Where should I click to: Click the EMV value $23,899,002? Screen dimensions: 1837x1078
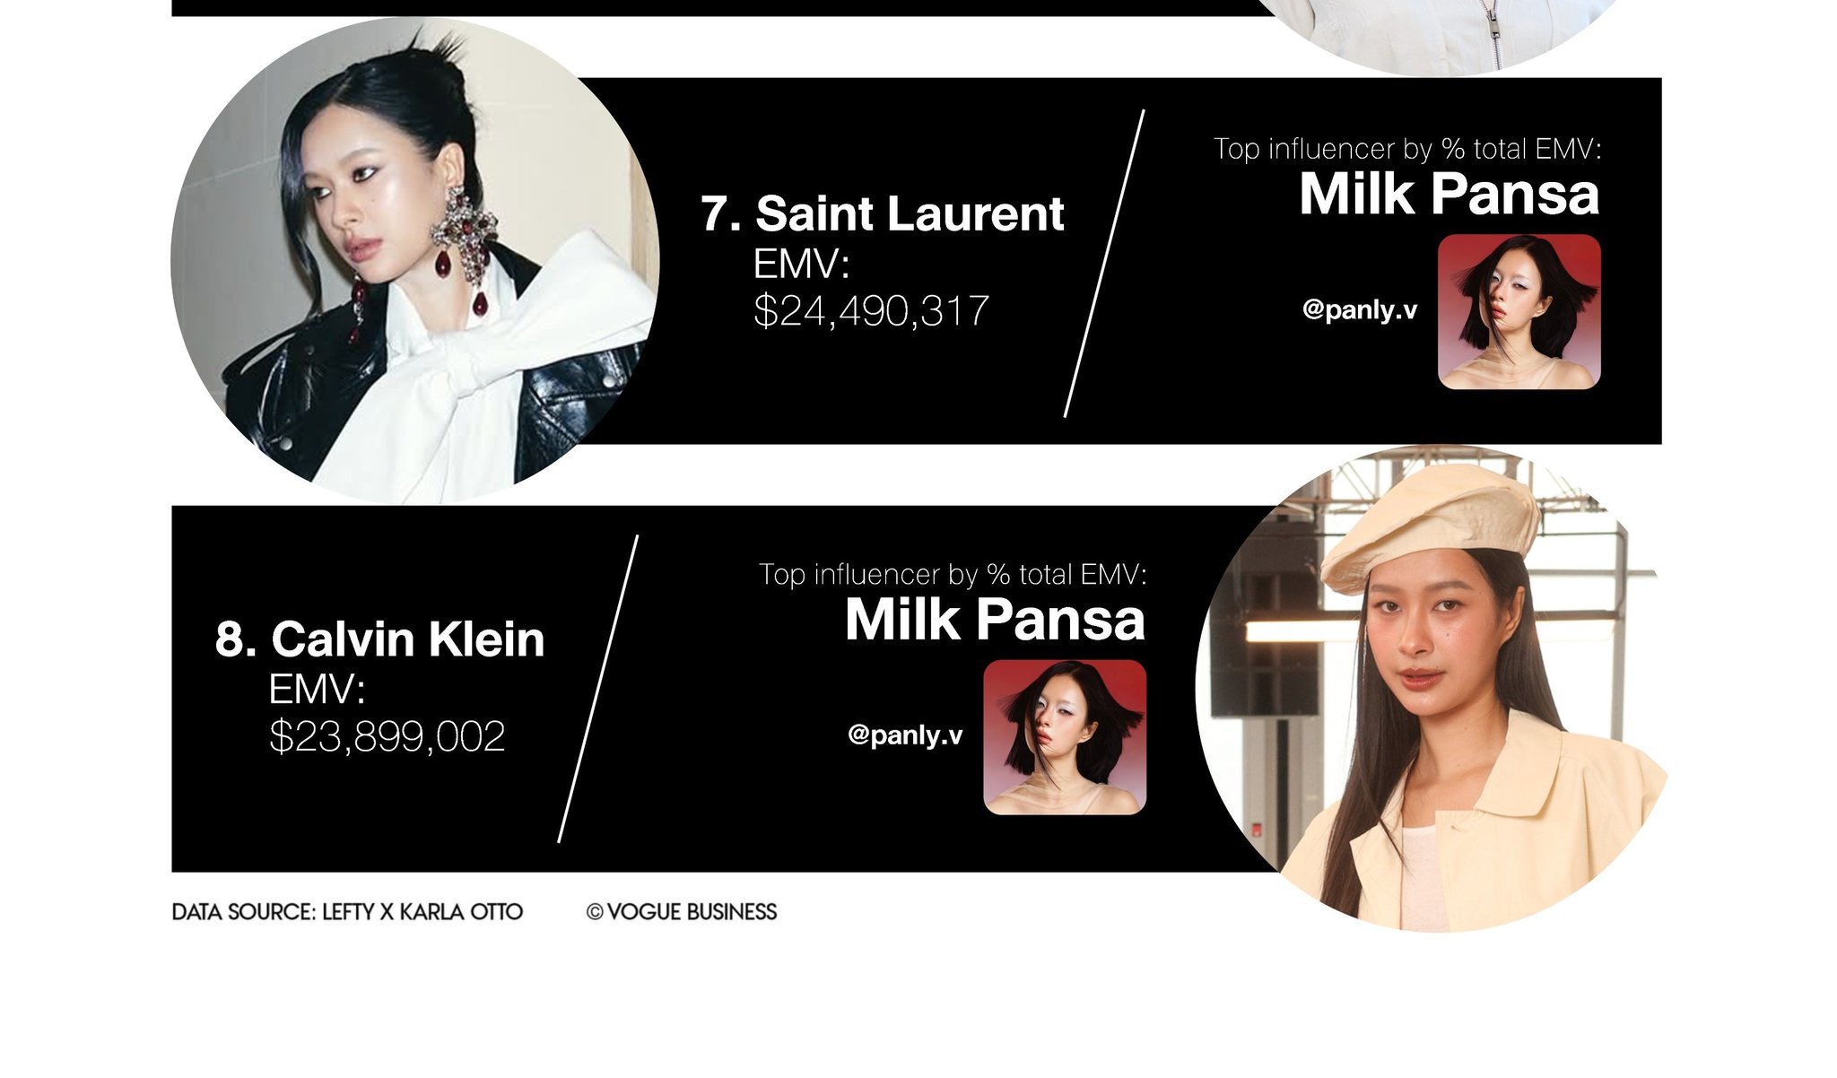click(387, 736)
